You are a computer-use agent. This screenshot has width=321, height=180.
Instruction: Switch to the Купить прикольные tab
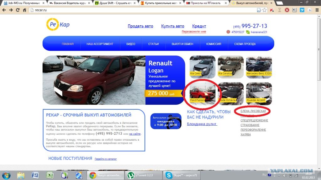pyautogui.click(x=161, y=3)
